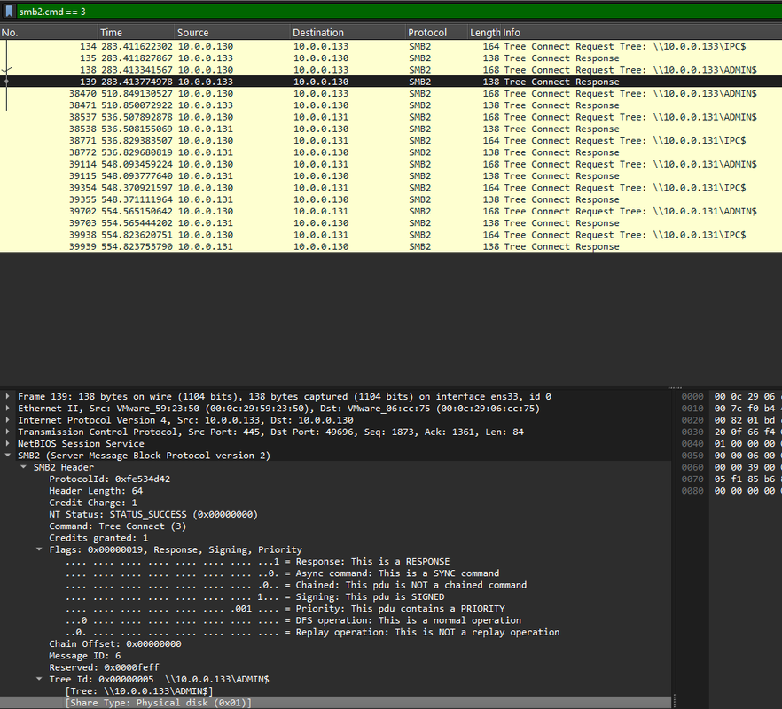This screenshot has height=709, width=782.
Task: Select packet number 135 row
Action: [391, 58]
